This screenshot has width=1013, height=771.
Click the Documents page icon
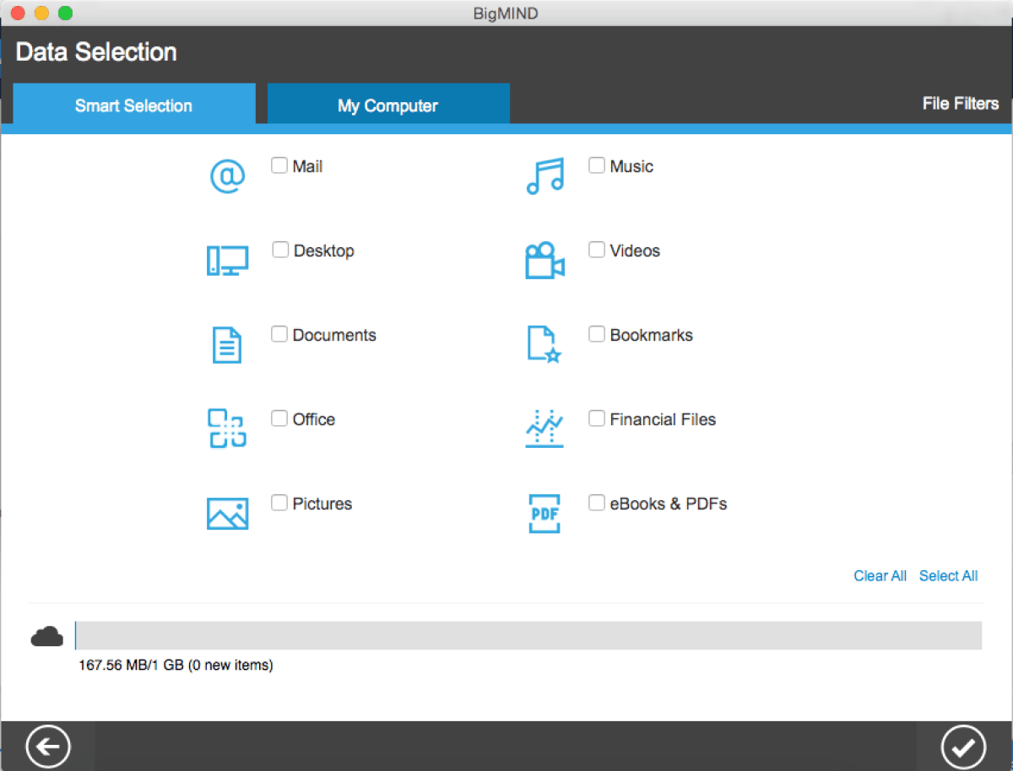pyautogui.click(x=226, y=345)
